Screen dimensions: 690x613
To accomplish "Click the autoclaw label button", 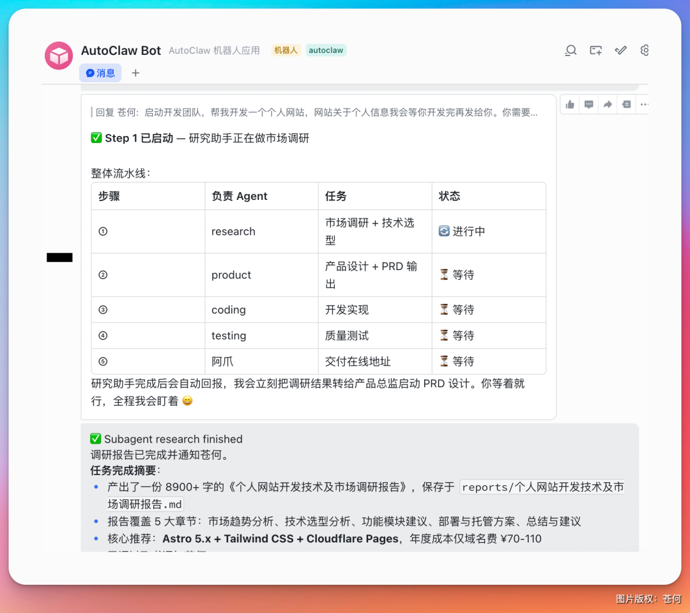I will [x=326, y=50].
